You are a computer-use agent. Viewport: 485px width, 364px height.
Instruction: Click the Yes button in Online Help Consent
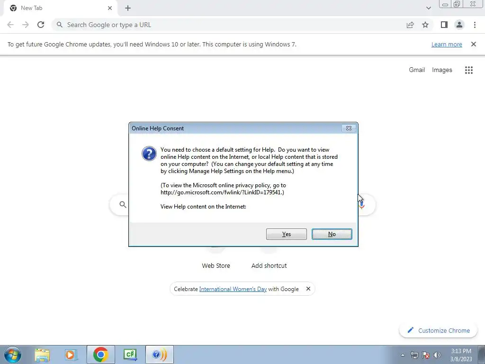pos(286,234)
